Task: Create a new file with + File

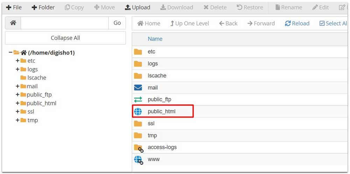Action: [x=14, y=8]
